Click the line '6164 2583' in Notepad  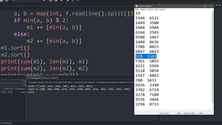pyautogui.click(x=147, y=32)
